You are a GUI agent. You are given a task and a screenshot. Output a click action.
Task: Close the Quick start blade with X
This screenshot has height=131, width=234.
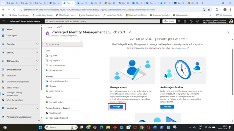(x=228, y=32)
